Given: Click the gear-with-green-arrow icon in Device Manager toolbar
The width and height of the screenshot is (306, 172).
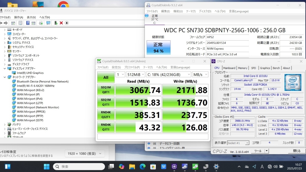Looking at the screenshot, I should [x=41, y=23].
